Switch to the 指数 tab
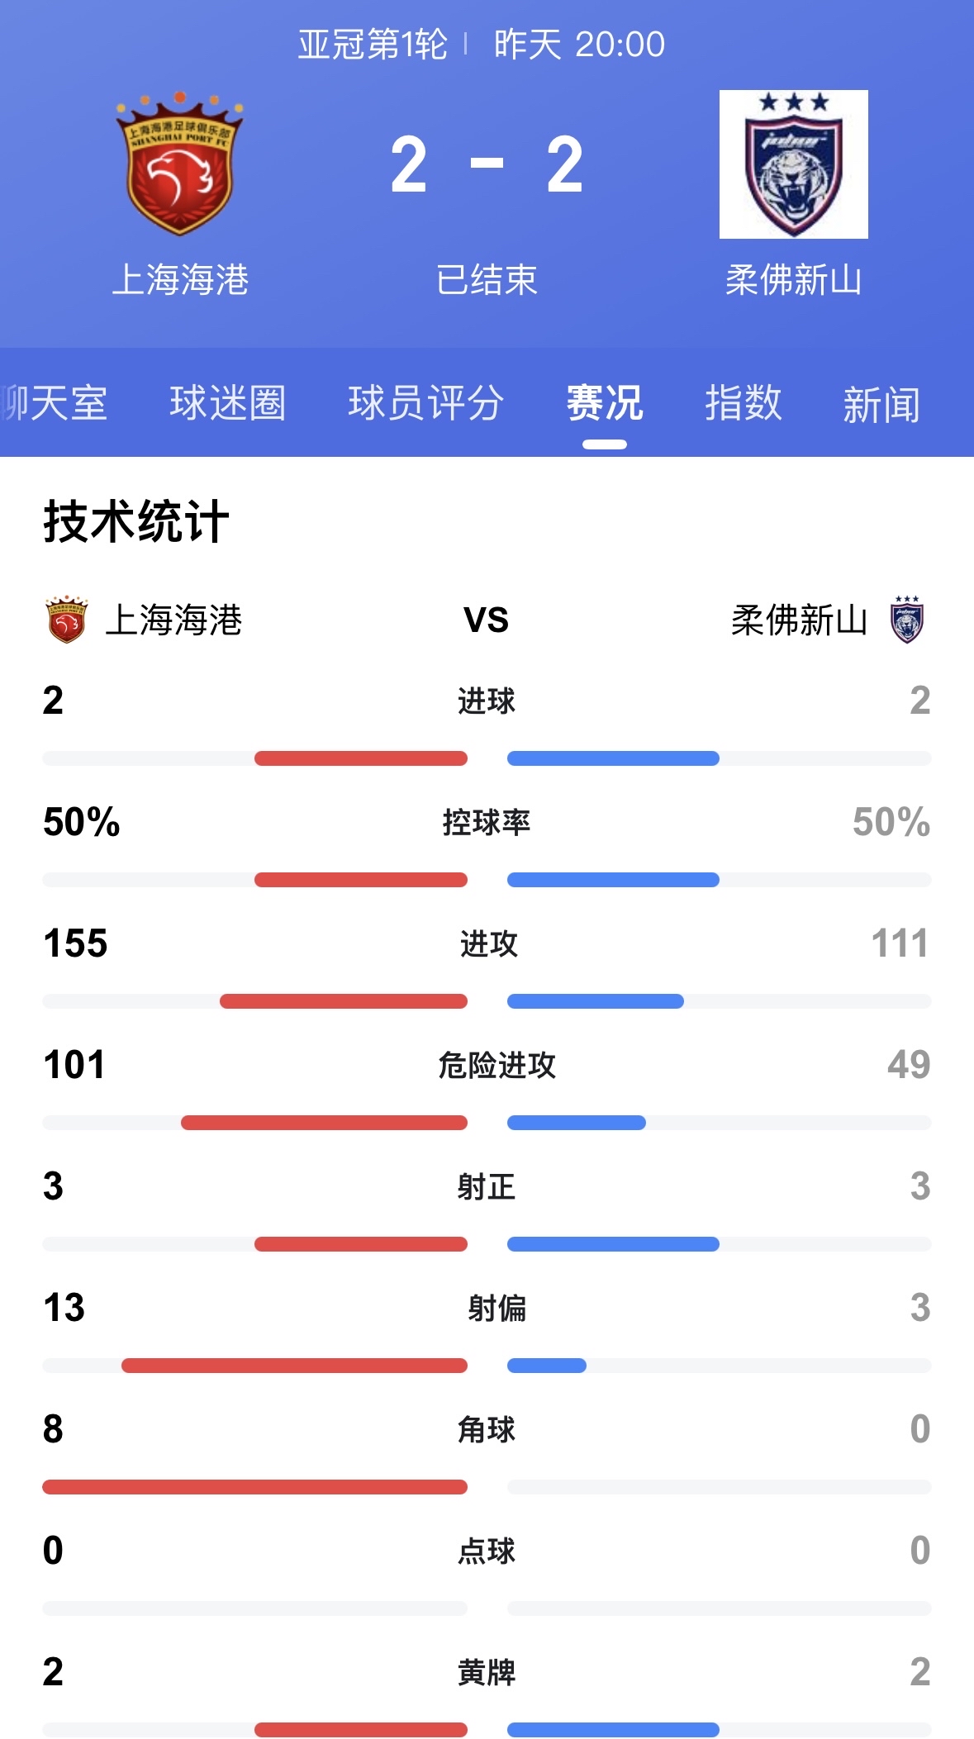The width and height of the screenshot is (974, 1739). tap(743, 403)
